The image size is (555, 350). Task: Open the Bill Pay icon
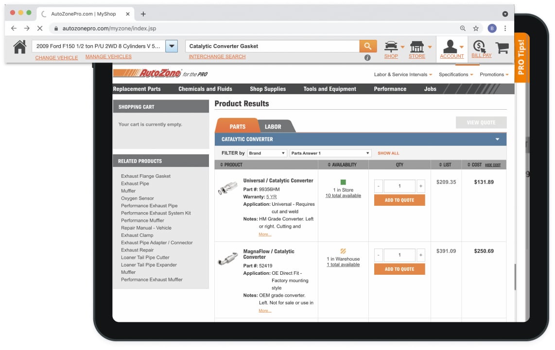coord(480,46)
